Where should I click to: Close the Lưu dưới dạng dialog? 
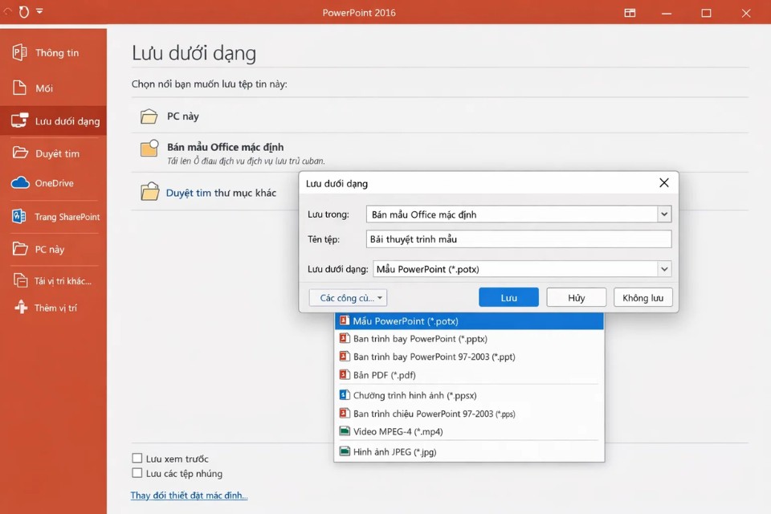pos(663,183)
